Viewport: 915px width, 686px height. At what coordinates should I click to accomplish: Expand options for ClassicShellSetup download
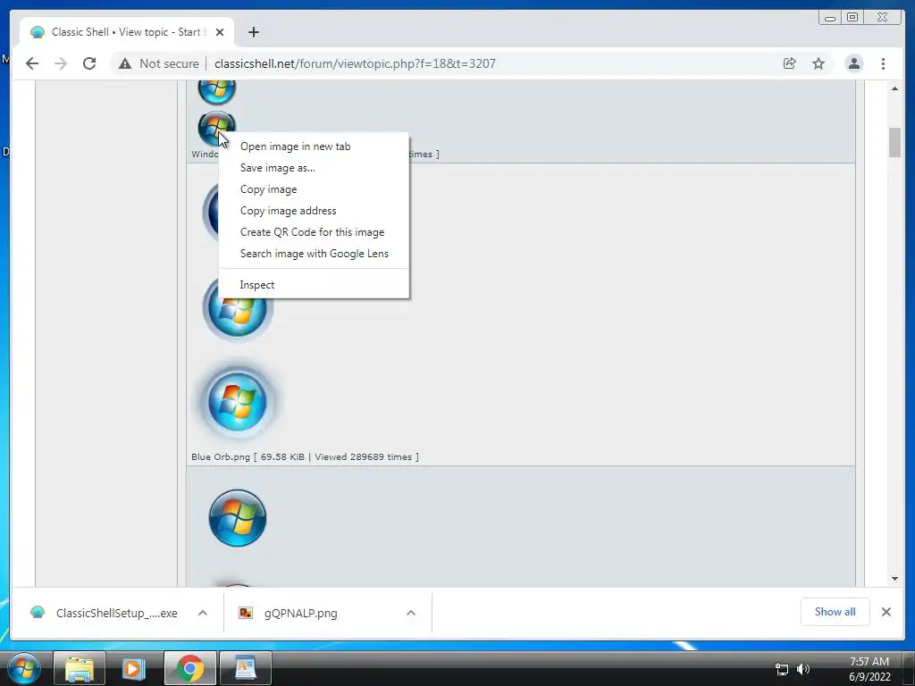pyautogui.click(x=203, y=613)
